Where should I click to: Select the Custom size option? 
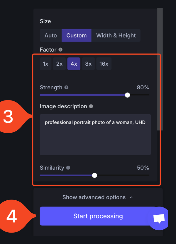76,35
